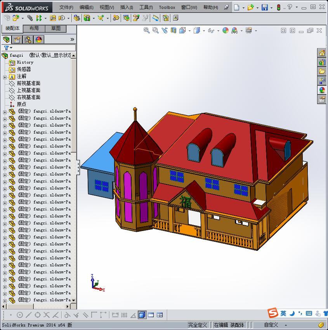The image size is (328, 330).
Task: Click the Open file folder icon
Action: (x=250, y=7)
